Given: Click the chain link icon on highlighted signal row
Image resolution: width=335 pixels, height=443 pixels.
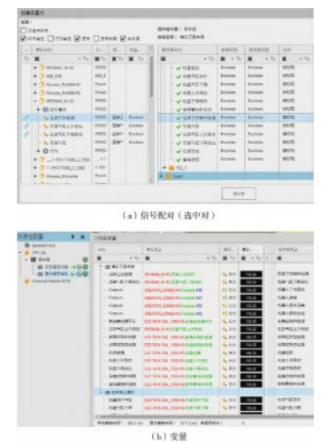Looking at the screenshot, I should pos(27,118).
